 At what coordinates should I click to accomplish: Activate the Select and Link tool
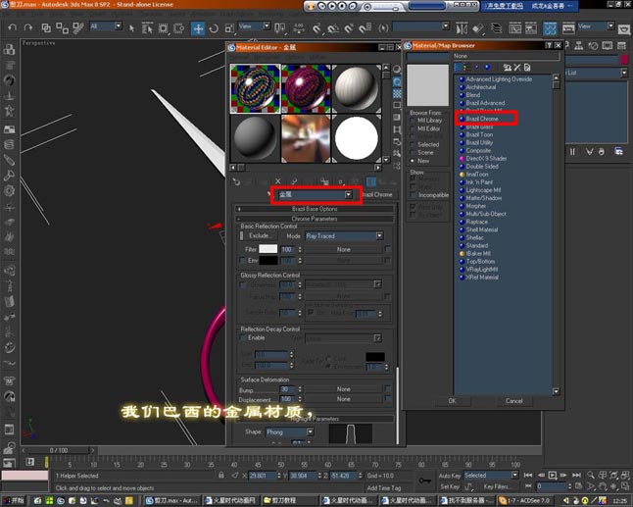click(46, 27)
